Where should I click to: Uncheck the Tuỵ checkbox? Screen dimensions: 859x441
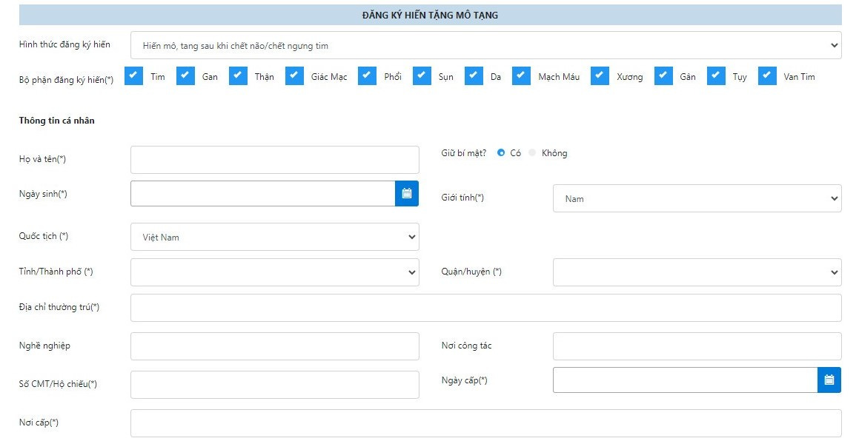(x=716, y=76)
